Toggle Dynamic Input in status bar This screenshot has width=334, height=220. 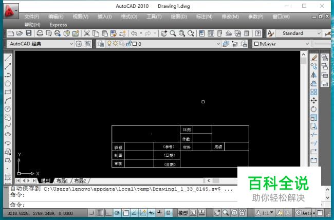point(151,212)
